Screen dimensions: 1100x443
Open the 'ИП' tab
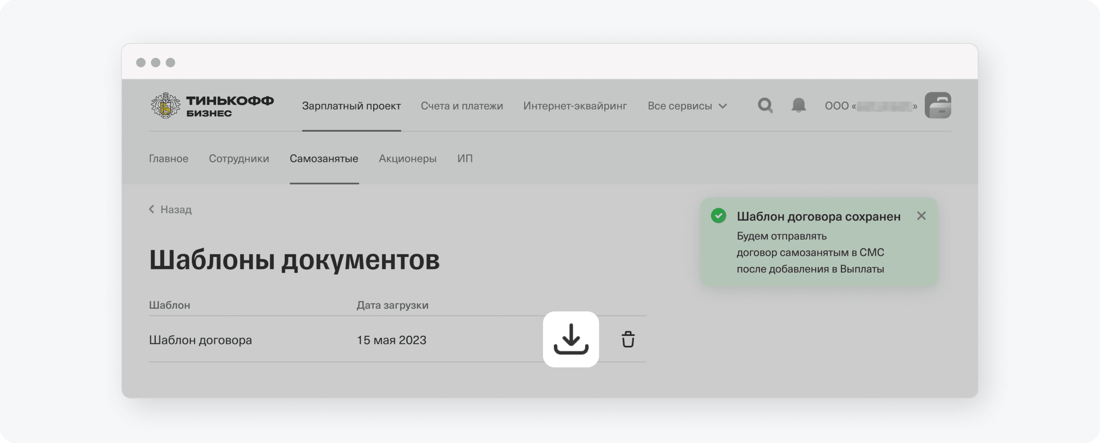coord(465,159)
